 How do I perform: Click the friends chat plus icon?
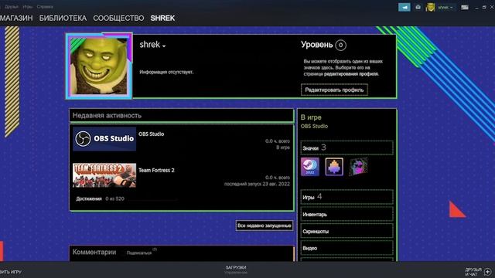(488, 272)
